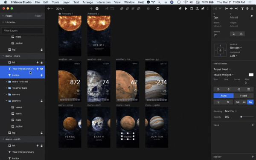
Task: Open the Mixed Weight dropdown
Action: click(224, 75)
